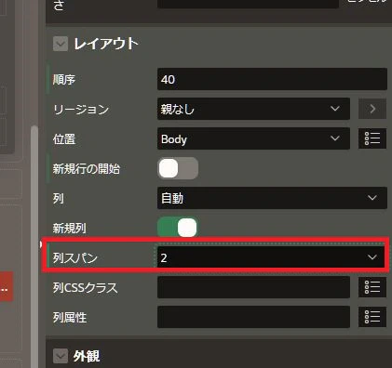Go to the parent region arrow button

372,109
